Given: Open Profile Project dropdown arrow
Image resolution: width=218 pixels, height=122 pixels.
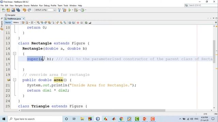Looking at the screenshot, I should click(x=85, y=10).
